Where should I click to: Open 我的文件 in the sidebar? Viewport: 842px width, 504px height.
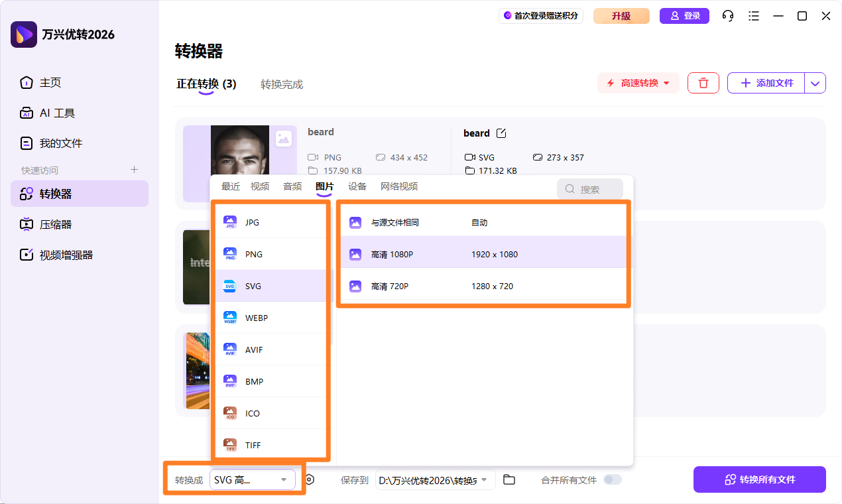[x=60, y=143]
